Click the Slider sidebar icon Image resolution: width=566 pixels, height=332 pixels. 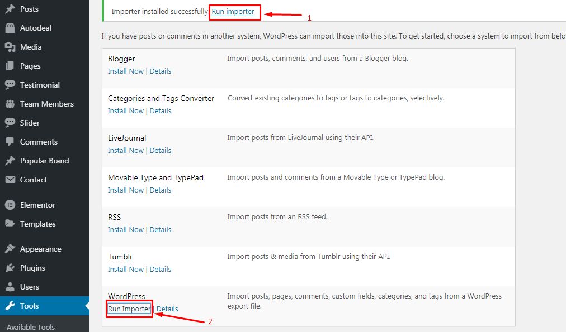pyautogui.click(x=10, y=123)
